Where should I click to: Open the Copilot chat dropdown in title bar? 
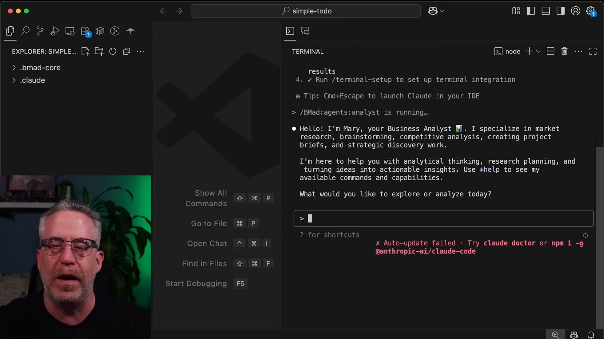click(x=442, y=11)
